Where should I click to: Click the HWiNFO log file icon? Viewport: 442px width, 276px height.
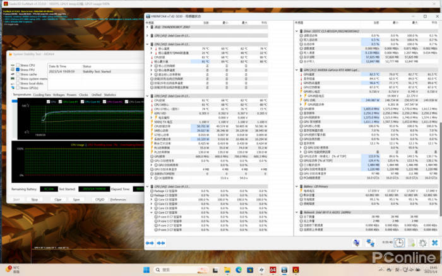point(412,243)
